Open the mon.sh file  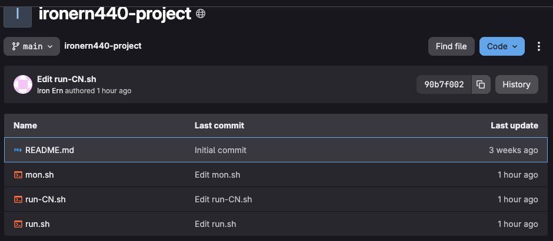coord(39,175)
